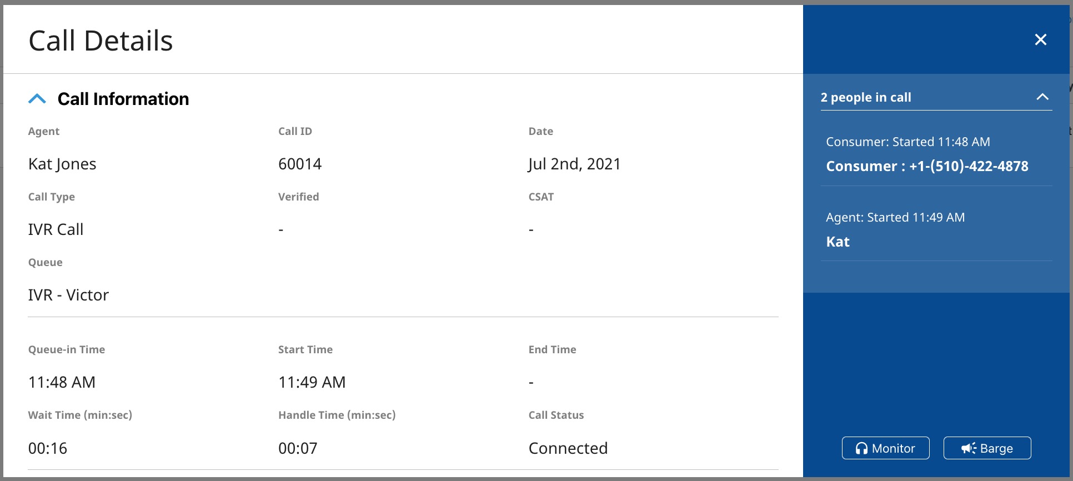Viewport: 1073px width, 481px height.
Task: Click the handle time value 00:07
Action: 298,448
